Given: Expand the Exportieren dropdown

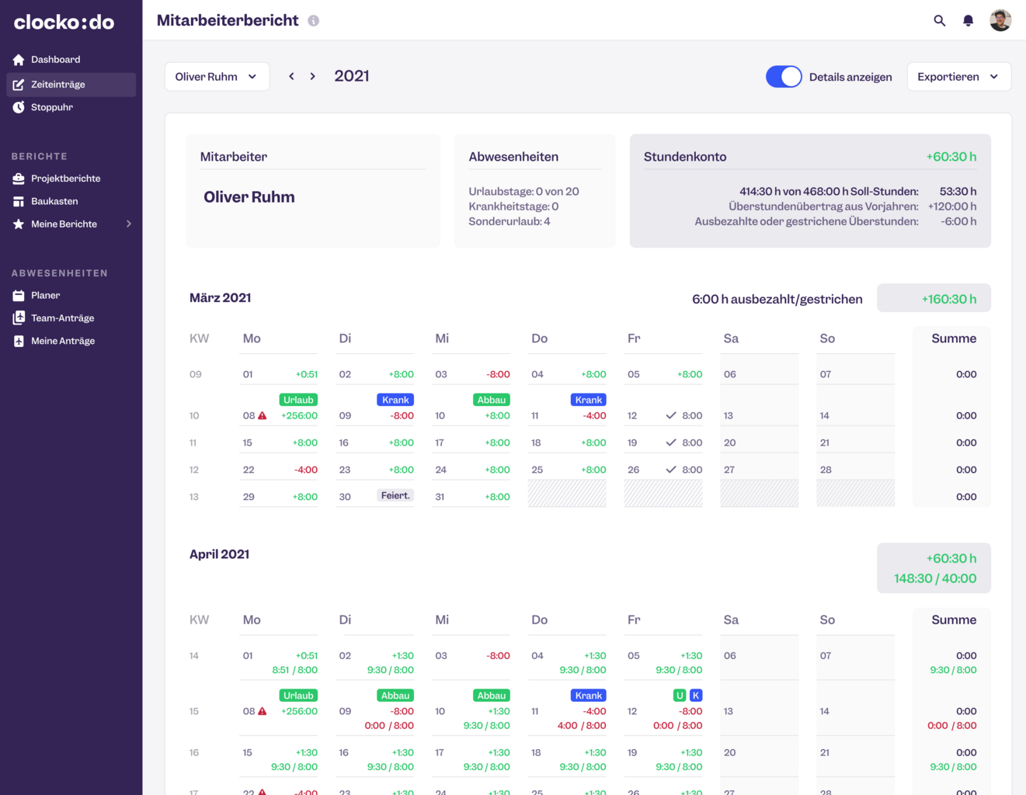Looking at the screenshot, I should (x=958, y=77).
